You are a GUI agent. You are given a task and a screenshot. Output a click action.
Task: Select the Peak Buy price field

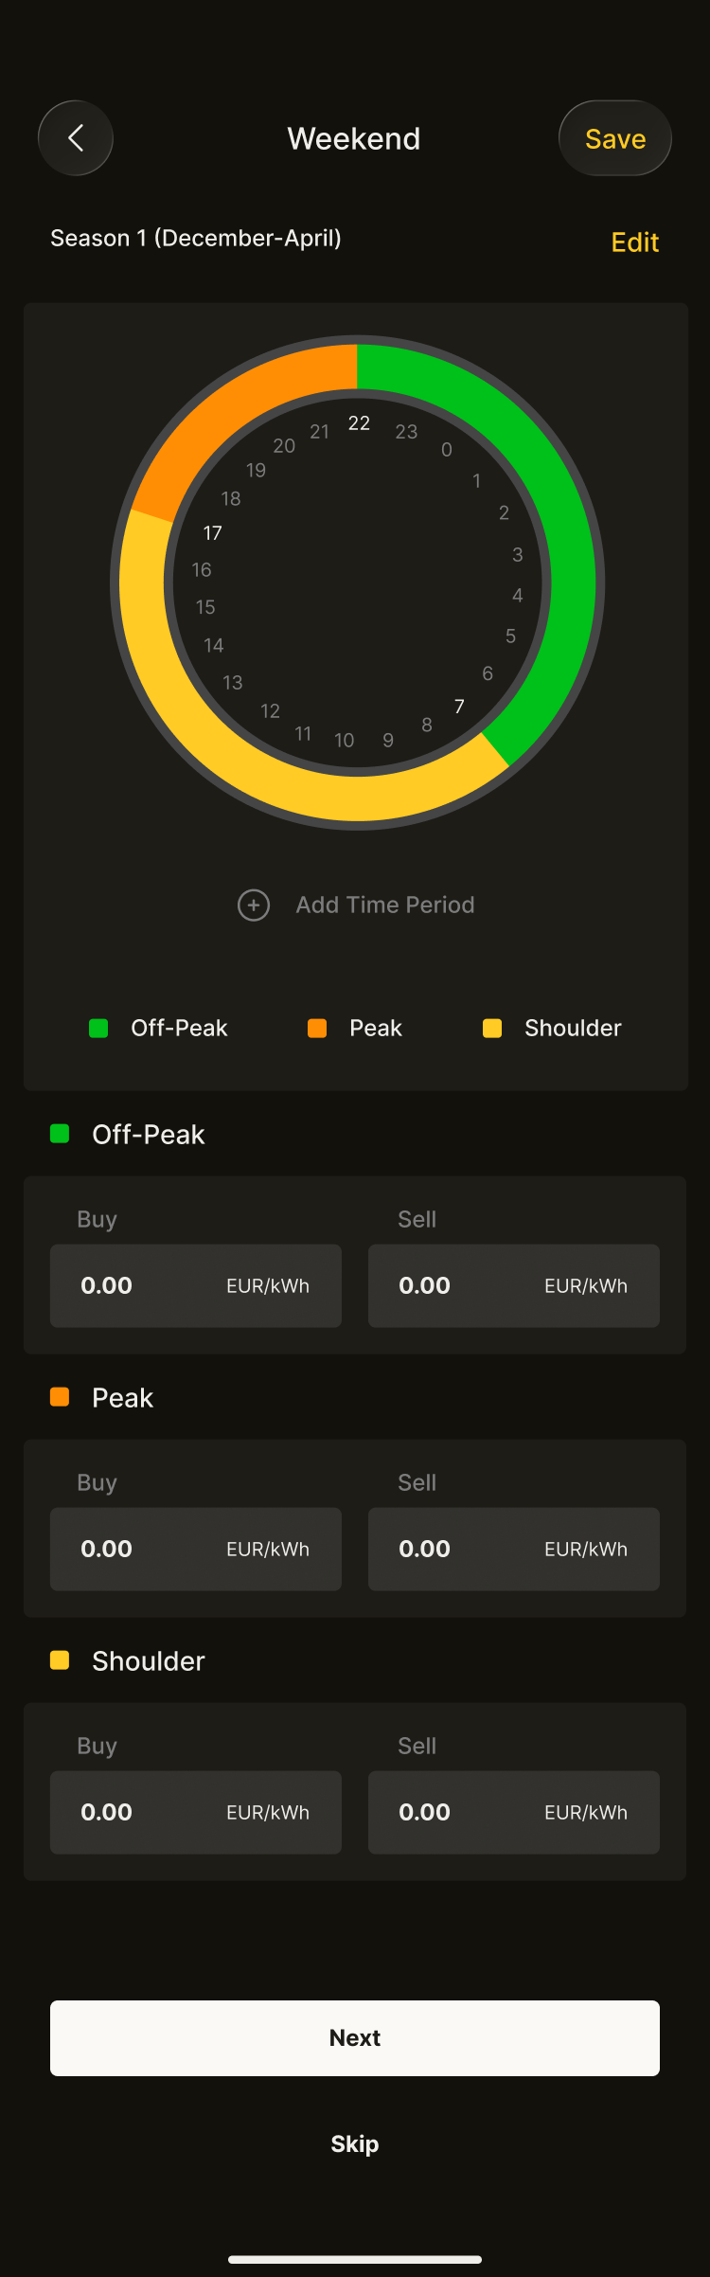[196, 1550]
